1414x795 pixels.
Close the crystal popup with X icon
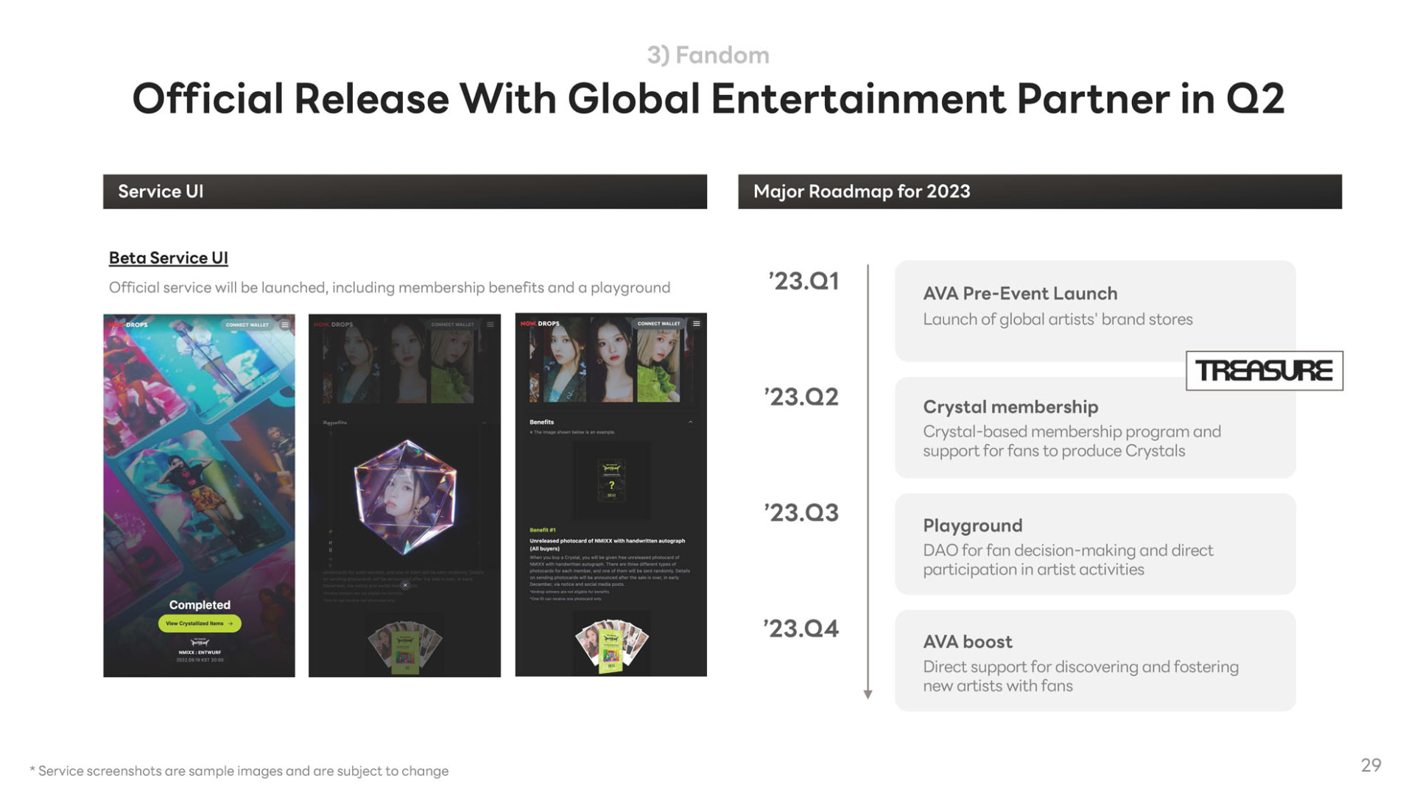[x=405, y=585]
